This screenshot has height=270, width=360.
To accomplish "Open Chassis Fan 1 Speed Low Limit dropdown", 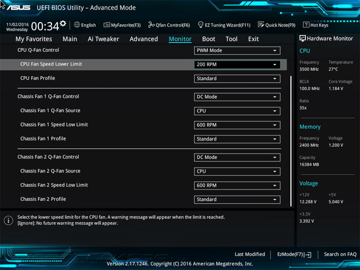I will (x=237, y=125).
